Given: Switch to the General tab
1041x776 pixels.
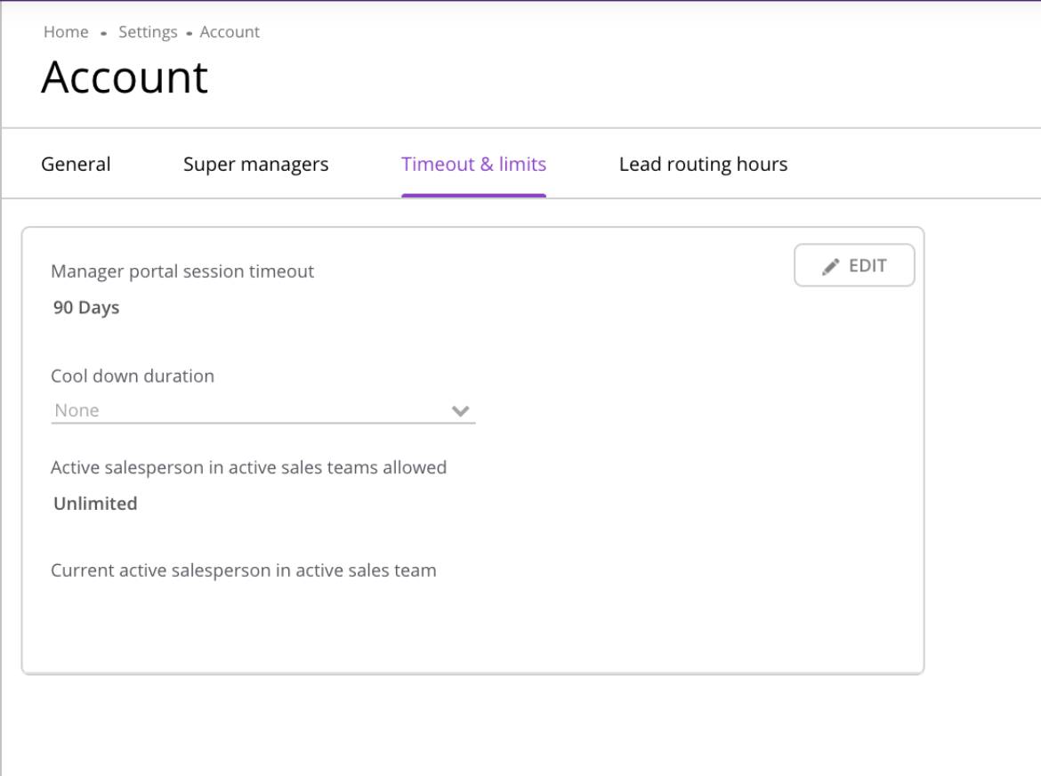Looking at the screenshot, I should tap(76, 165).
